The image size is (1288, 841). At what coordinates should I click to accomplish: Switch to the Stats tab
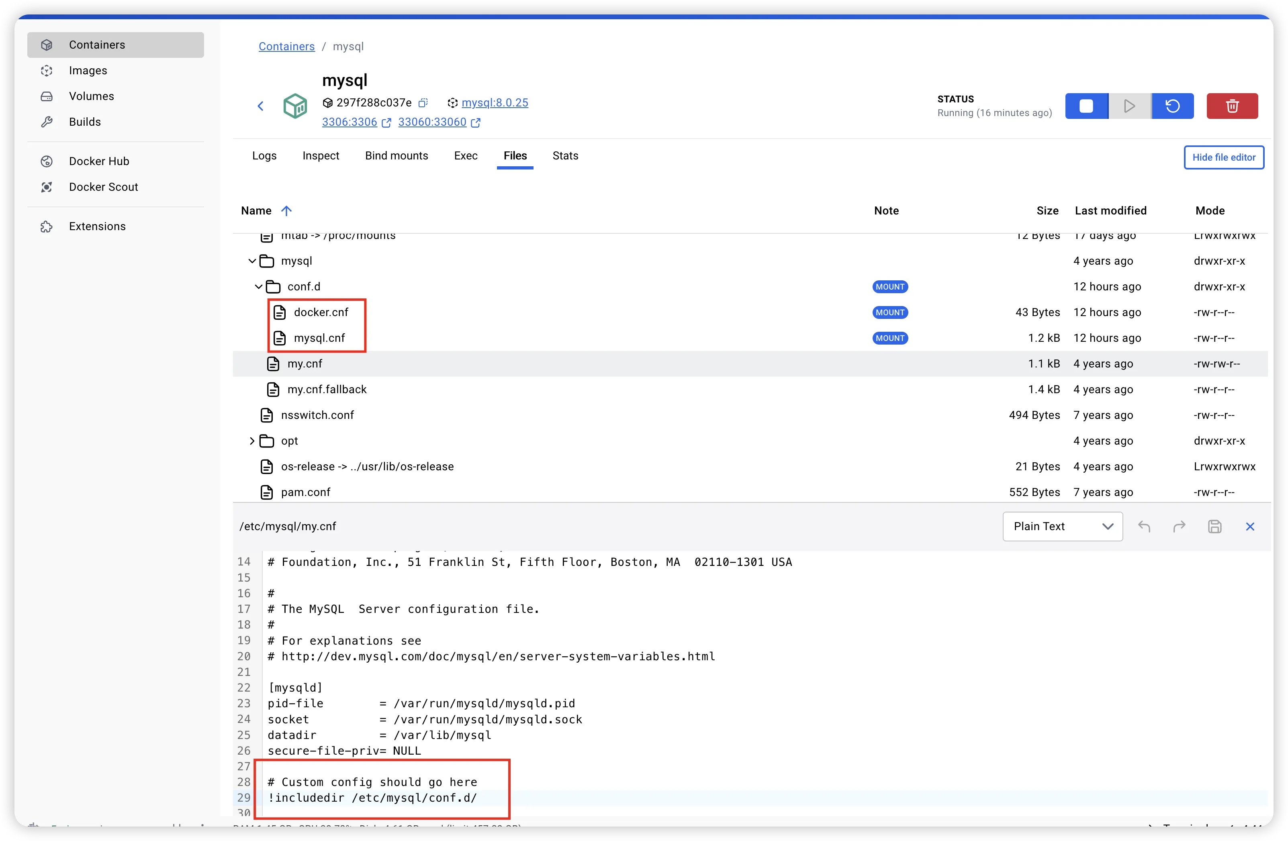pos(565,156)
